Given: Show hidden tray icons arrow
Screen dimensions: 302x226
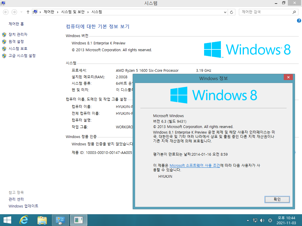Looking at the screenshot, I should point(248,220).
